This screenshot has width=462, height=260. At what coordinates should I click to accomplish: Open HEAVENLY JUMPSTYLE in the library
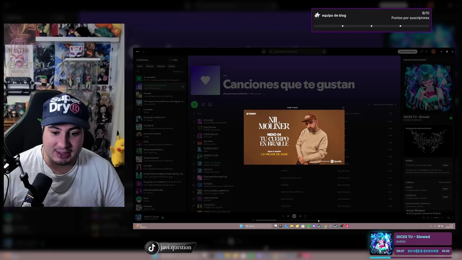click(160, 118)
